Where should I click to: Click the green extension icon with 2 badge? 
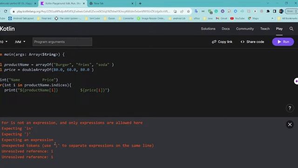210,12
